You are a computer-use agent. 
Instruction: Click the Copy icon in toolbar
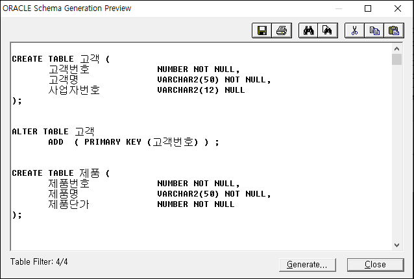(374, 30)
